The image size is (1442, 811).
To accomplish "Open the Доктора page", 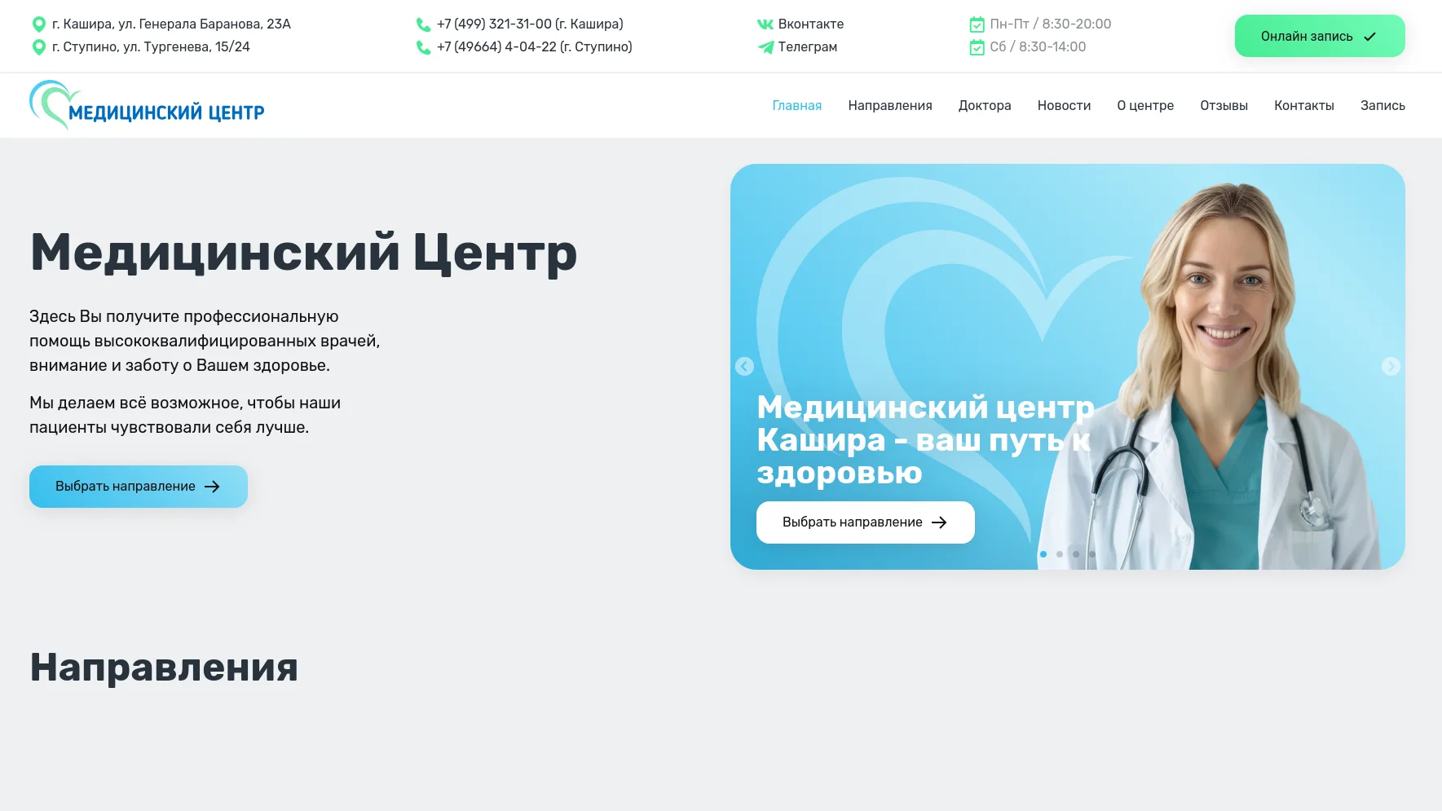I will pyautogui.click(x=985, y=105).
